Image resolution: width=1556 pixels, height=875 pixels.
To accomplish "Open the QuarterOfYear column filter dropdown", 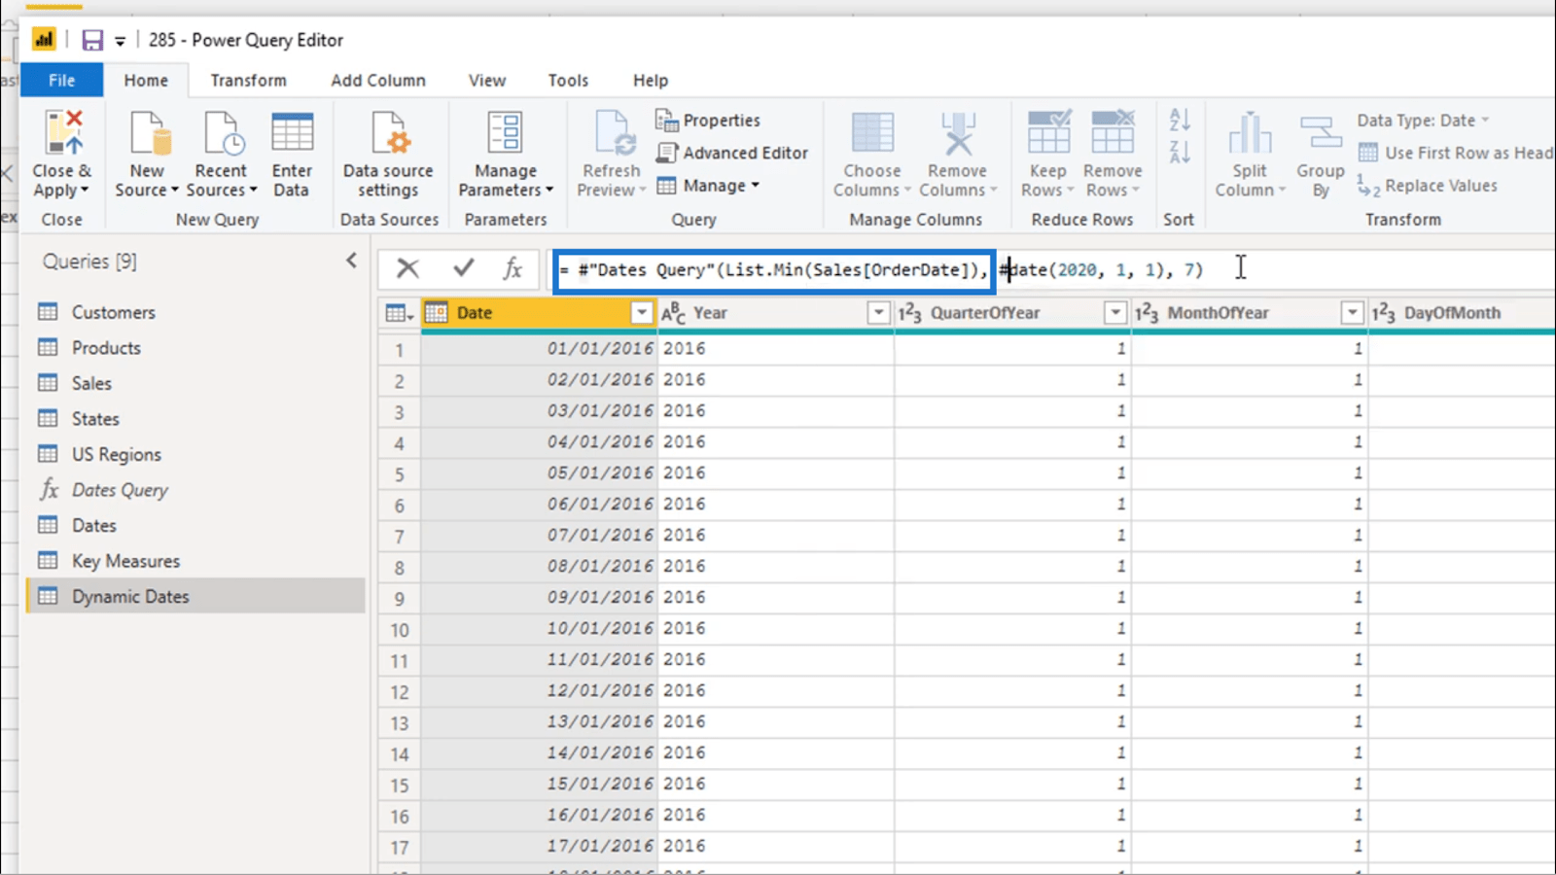I will (x=1115, y=313).
